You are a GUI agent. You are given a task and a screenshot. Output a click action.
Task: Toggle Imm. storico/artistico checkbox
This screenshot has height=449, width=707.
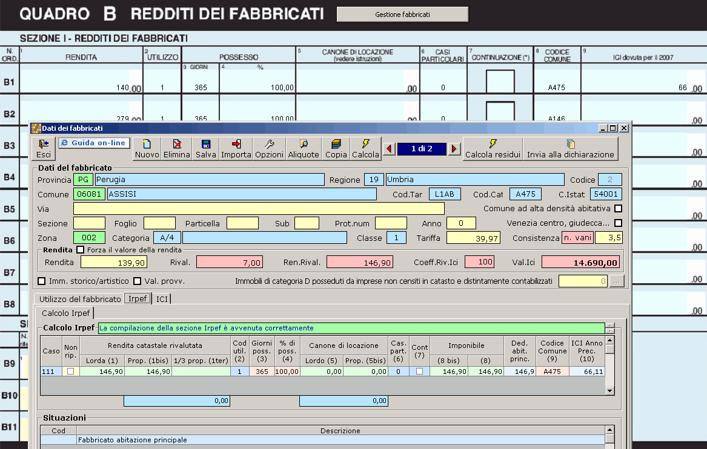tap(41, 281)
